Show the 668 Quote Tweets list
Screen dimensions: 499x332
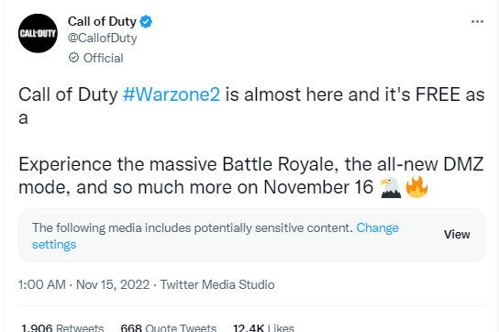click(x=169, y=327)
